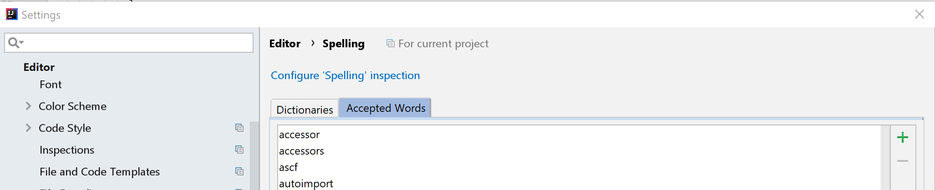
Task: Expand the Code Style tree node
Action: [28, 128]
